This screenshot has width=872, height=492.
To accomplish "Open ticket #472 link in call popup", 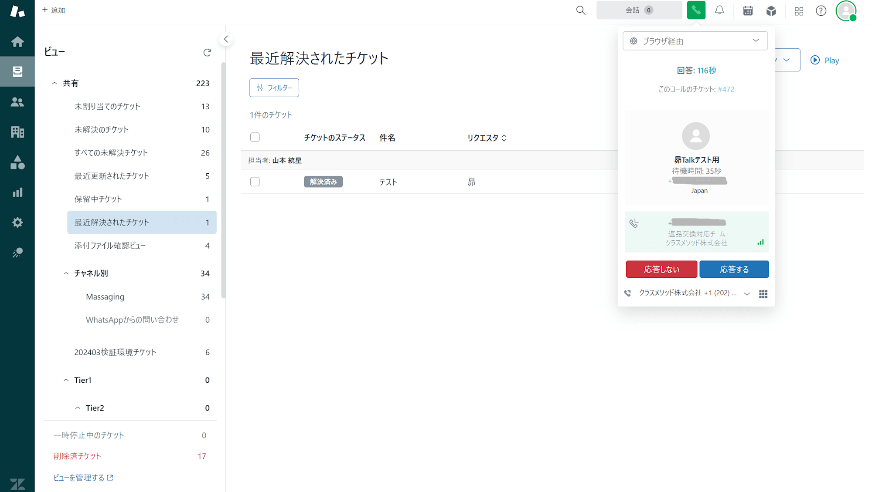I will [726, 89].
